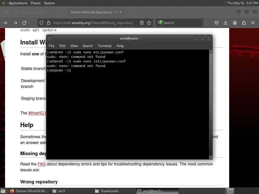259x194 pixels.
Task: Open tracking protection shield icon
Action: click(41, 23)
